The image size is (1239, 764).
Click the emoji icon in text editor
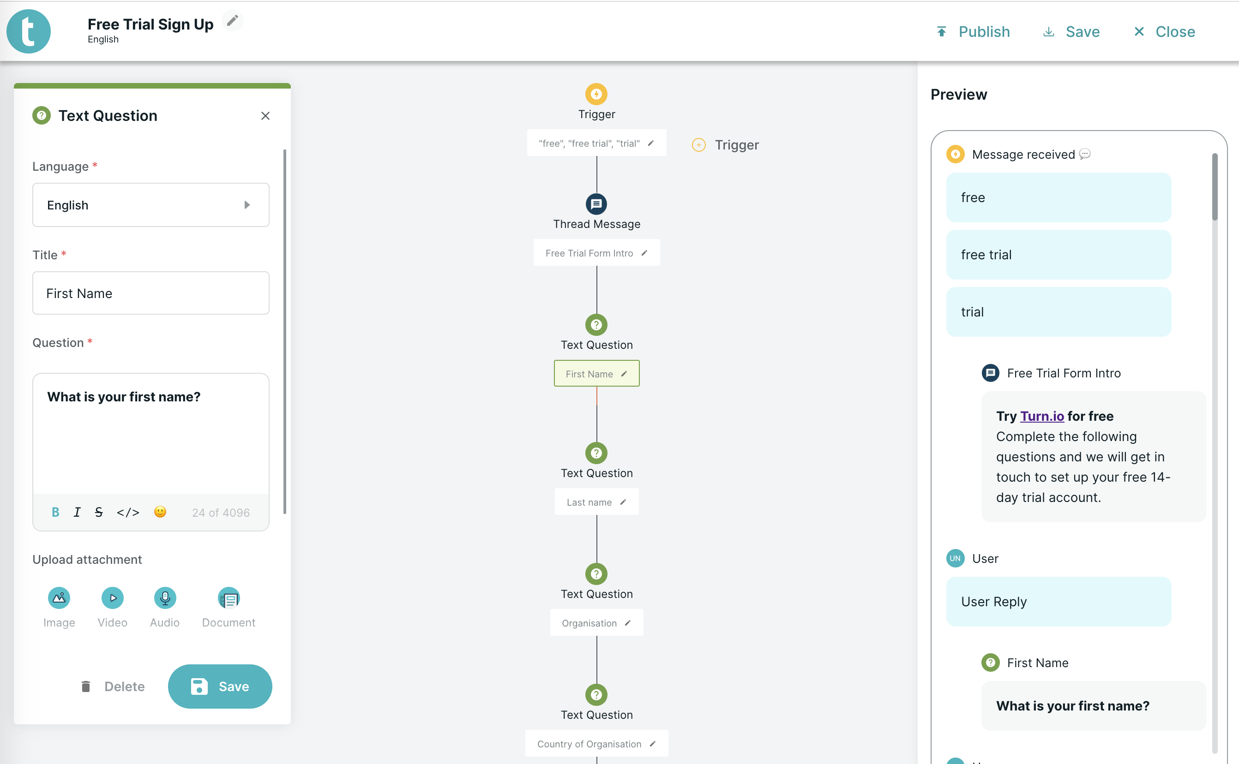pyautogui.click(x=160, y=511)
